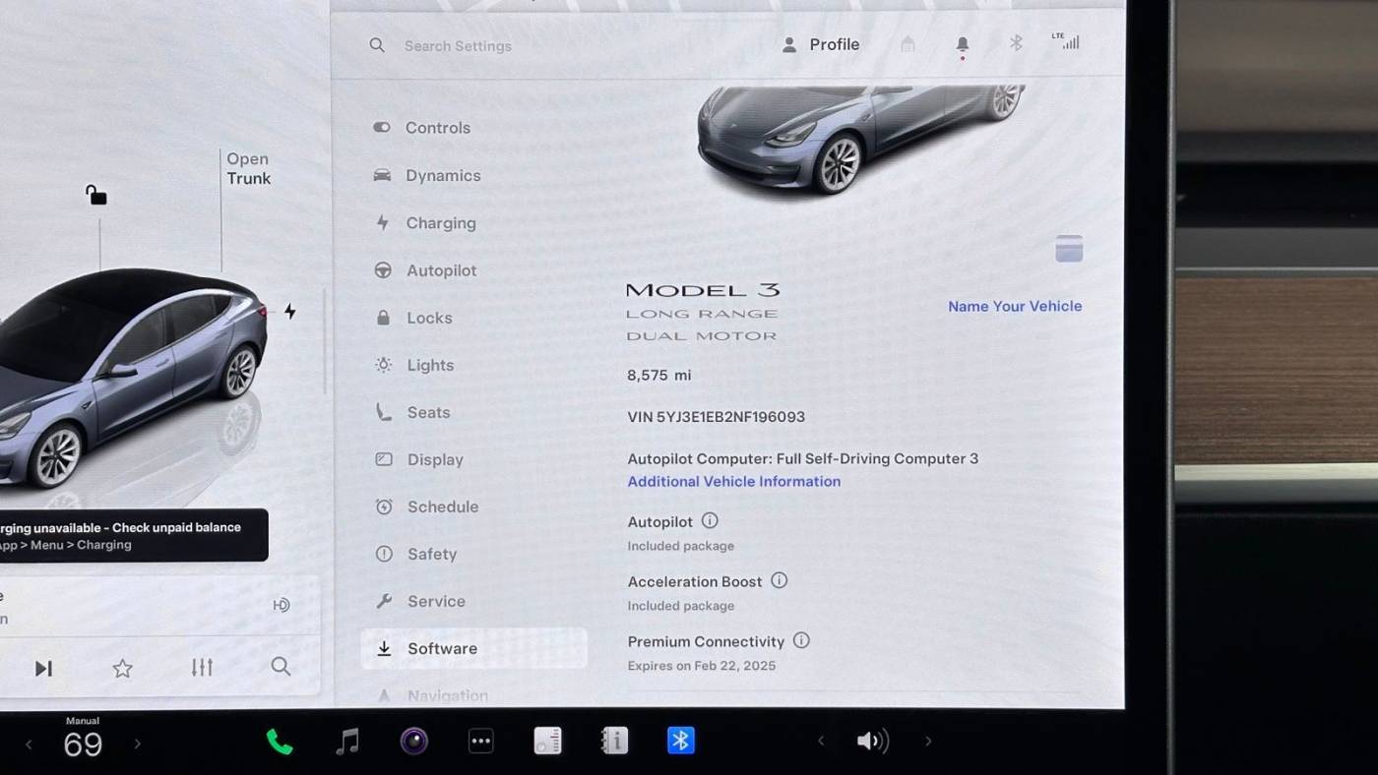Increase volume with the right chevron
Viewport: 1378px width, 775px height.
pos(928,742)
